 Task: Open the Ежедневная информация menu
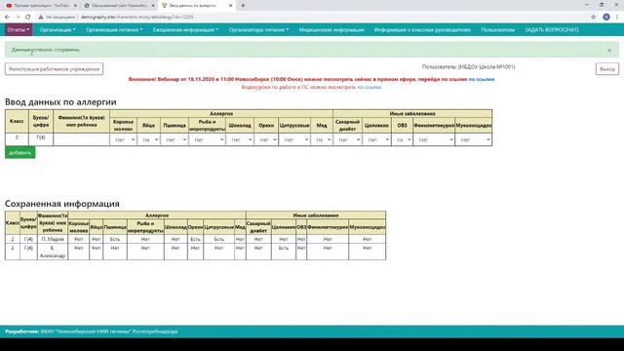pos(185,30)
